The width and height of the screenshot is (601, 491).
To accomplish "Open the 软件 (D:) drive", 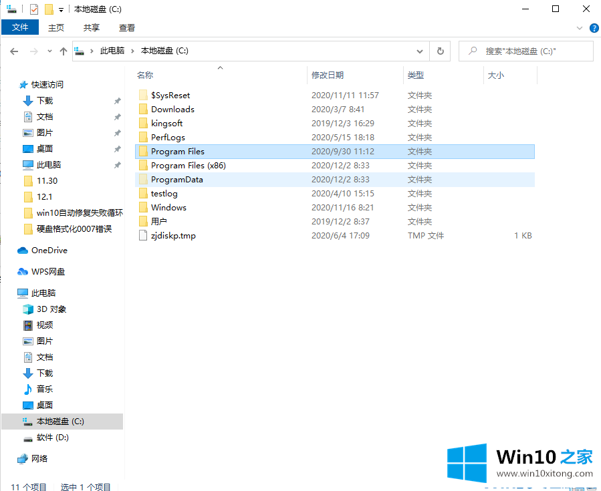I will pyautogui.click(x=53, y=438).
